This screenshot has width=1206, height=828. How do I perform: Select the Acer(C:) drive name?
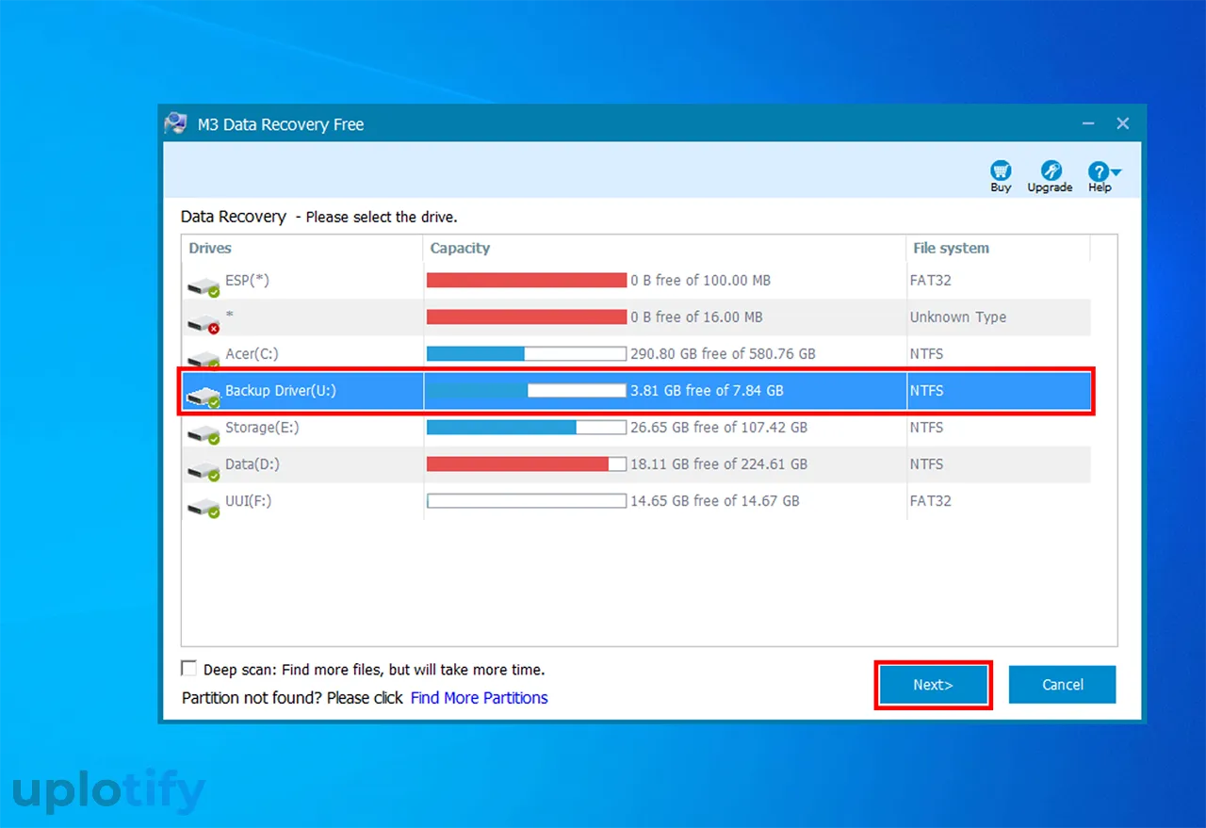[x=252, y=353]
